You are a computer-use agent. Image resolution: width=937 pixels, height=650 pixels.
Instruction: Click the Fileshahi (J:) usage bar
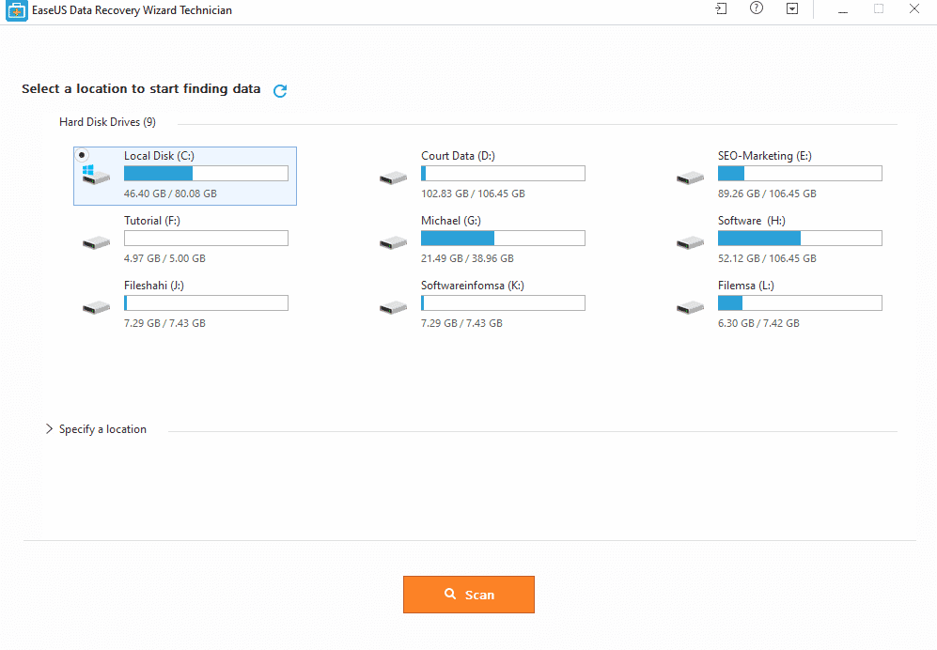(206, 302)
